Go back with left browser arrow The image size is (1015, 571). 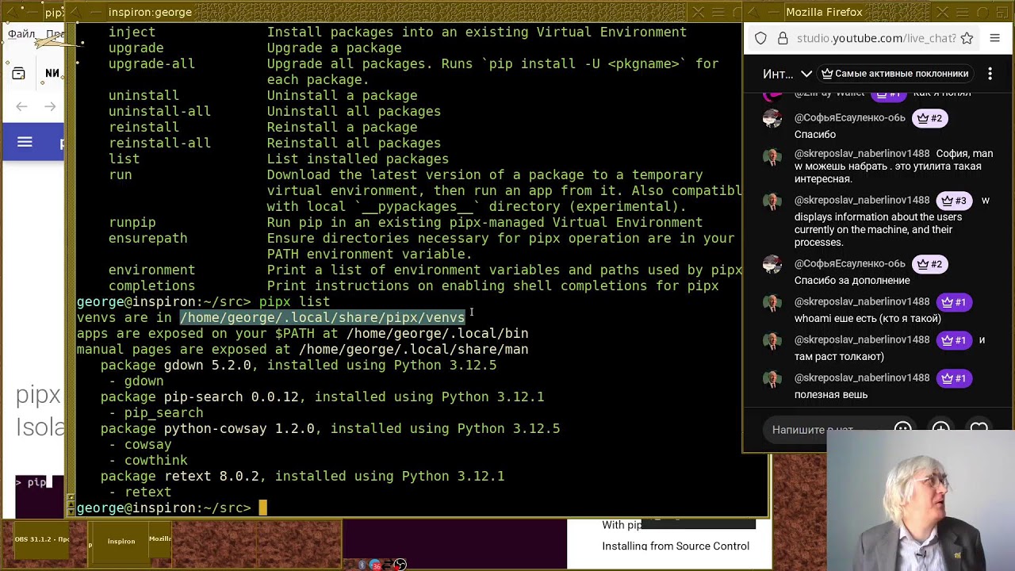[21, 106]
